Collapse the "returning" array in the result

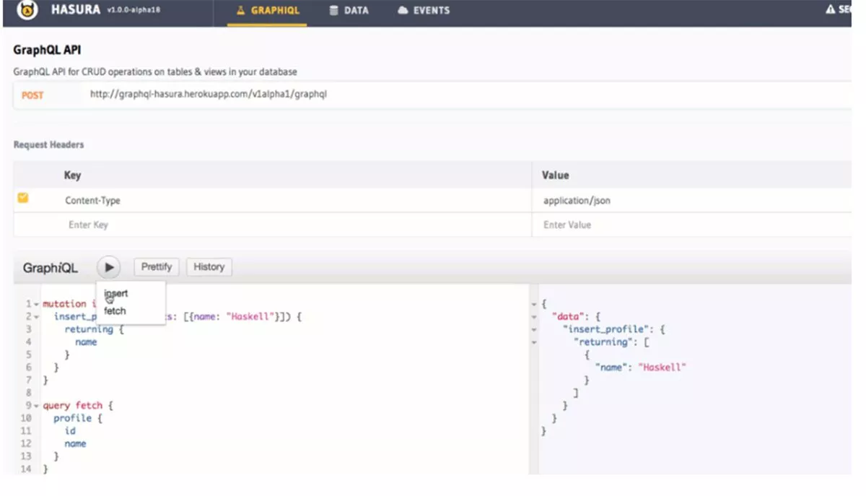(x=535, y=342)
